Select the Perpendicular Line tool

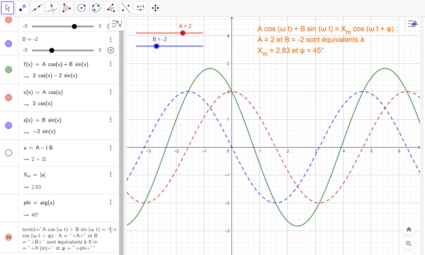(52, 8)
